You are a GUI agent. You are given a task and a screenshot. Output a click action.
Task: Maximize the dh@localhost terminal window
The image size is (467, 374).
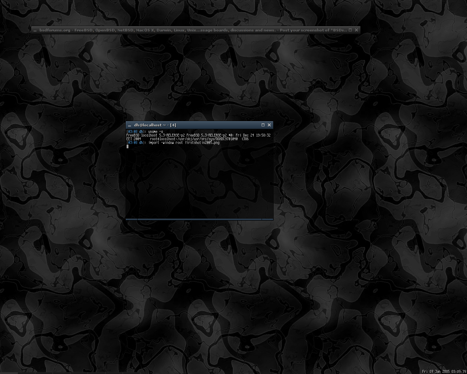tap(263, 125)
